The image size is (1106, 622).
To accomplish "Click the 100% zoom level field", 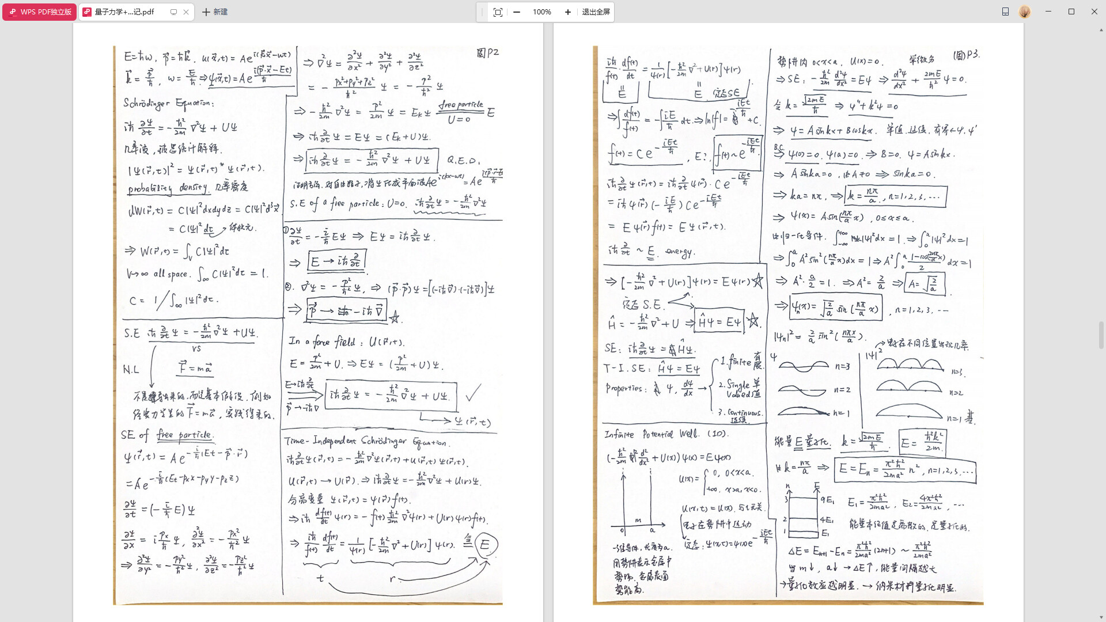I will pos(541,12).
